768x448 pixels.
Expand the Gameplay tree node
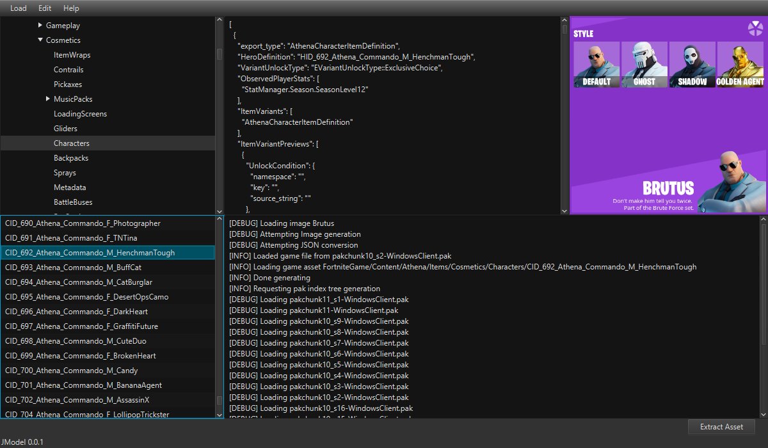coord(40,26)
